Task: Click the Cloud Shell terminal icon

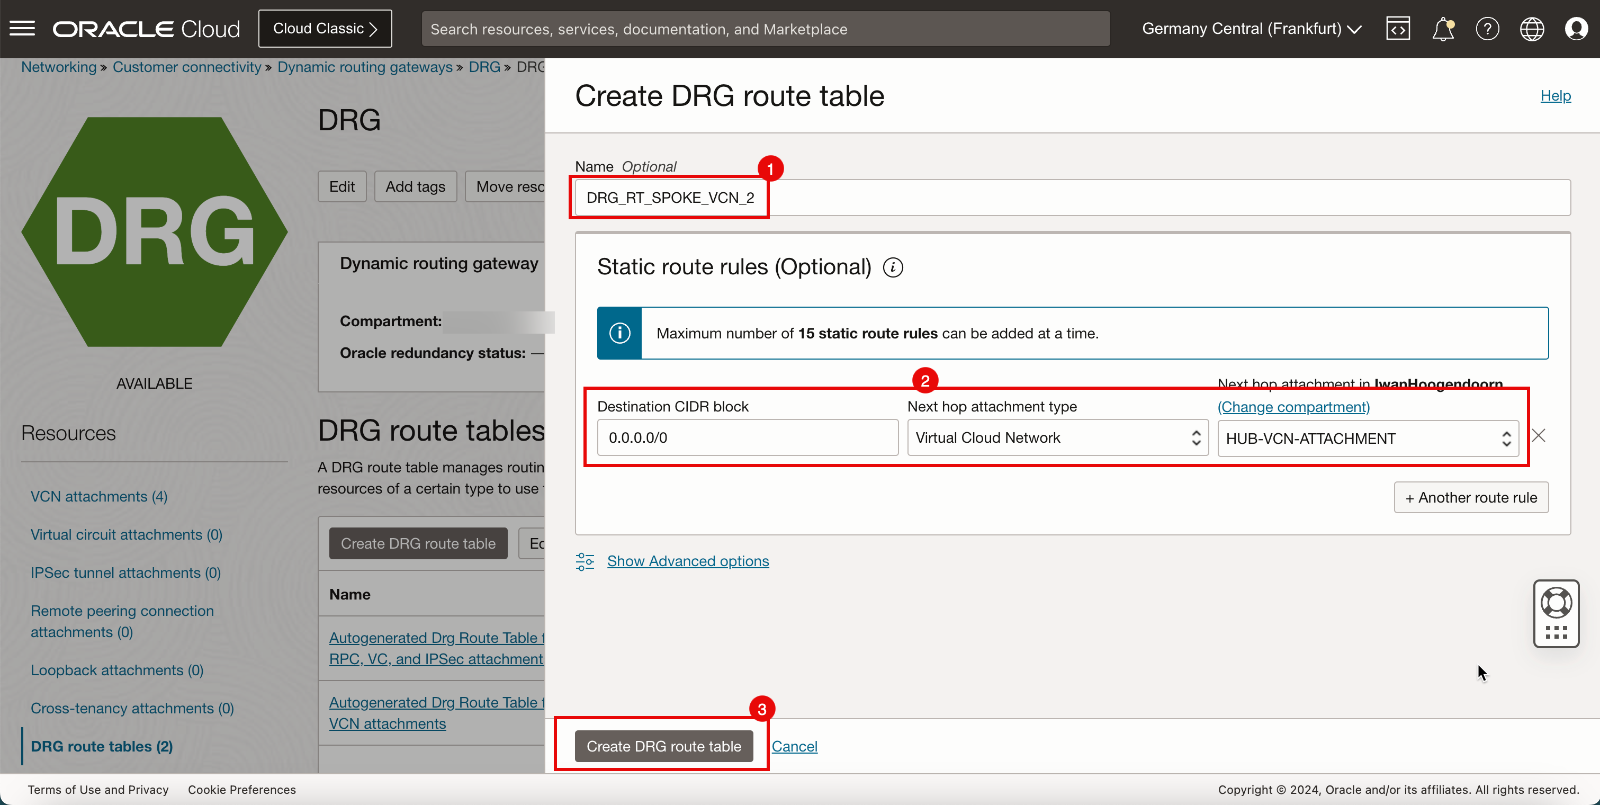Action: coord(1398,28)
